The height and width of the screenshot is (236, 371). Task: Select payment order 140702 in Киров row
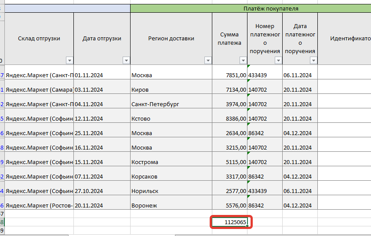pos(265,86)
